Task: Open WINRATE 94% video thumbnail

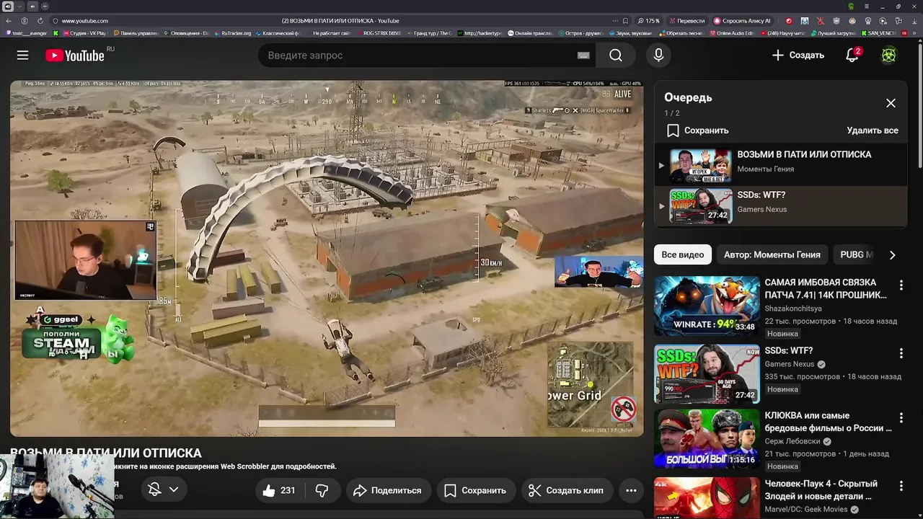Action: click(x=707, y=306)
